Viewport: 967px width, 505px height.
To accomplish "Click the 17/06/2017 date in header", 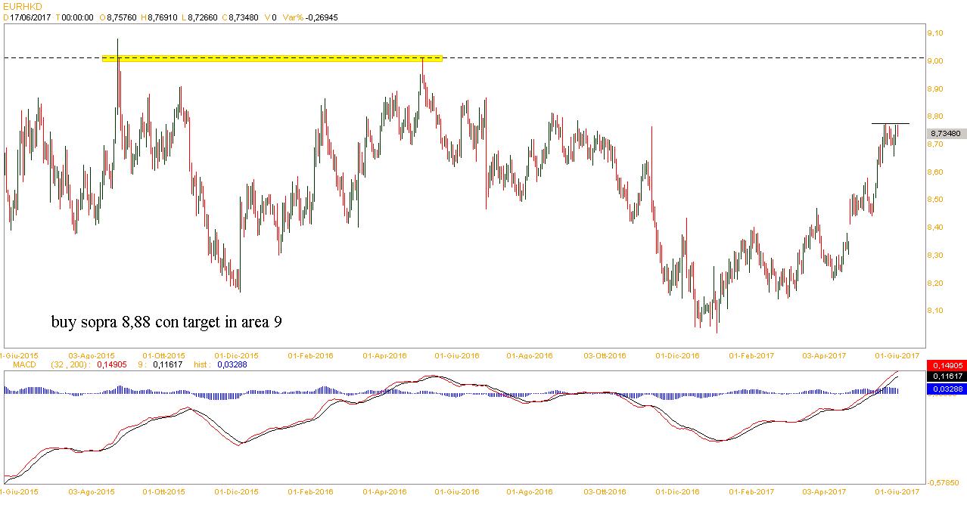I will (31, 17).
